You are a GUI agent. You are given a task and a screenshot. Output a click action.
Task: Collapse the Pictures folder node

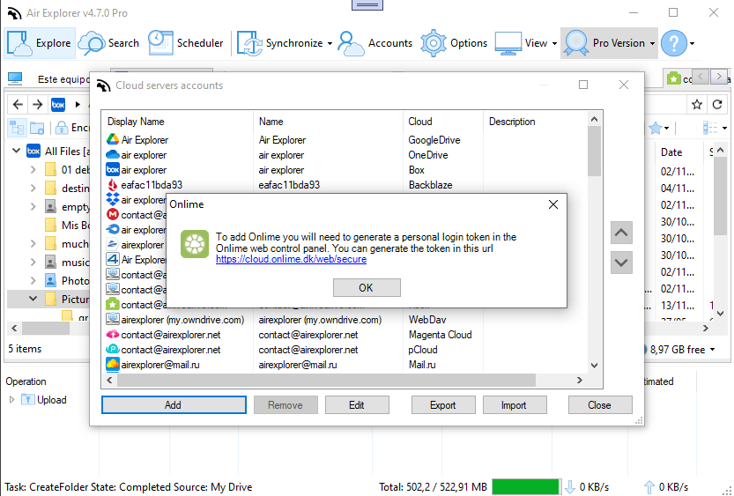click(33, 299)
